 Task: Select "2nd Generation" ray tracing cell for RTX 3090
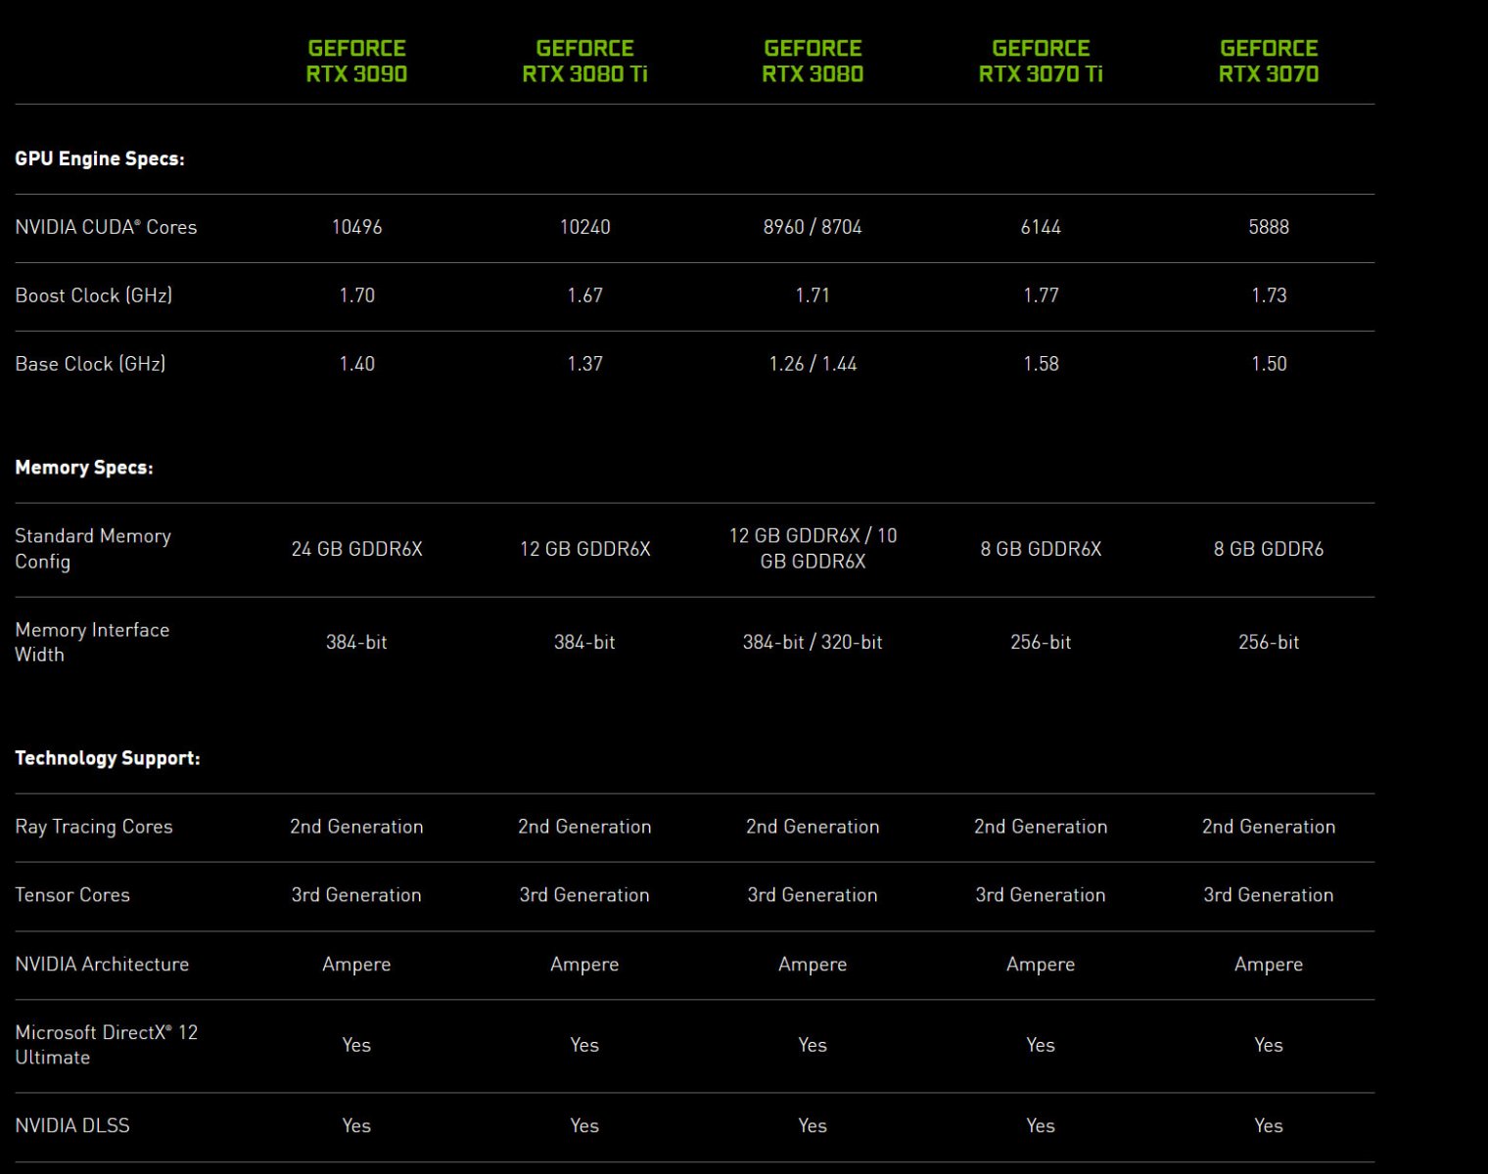click(x=356, y=827)
